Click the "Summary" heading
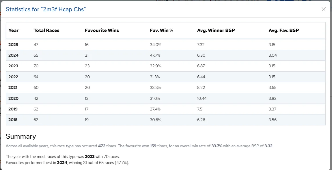Image resolution: width=332 pixels, height=170 pixels. click(21, 136)
